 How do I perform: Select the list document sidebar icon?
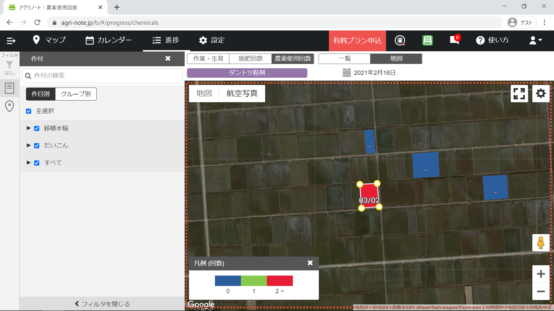click(x=9, y=88)
